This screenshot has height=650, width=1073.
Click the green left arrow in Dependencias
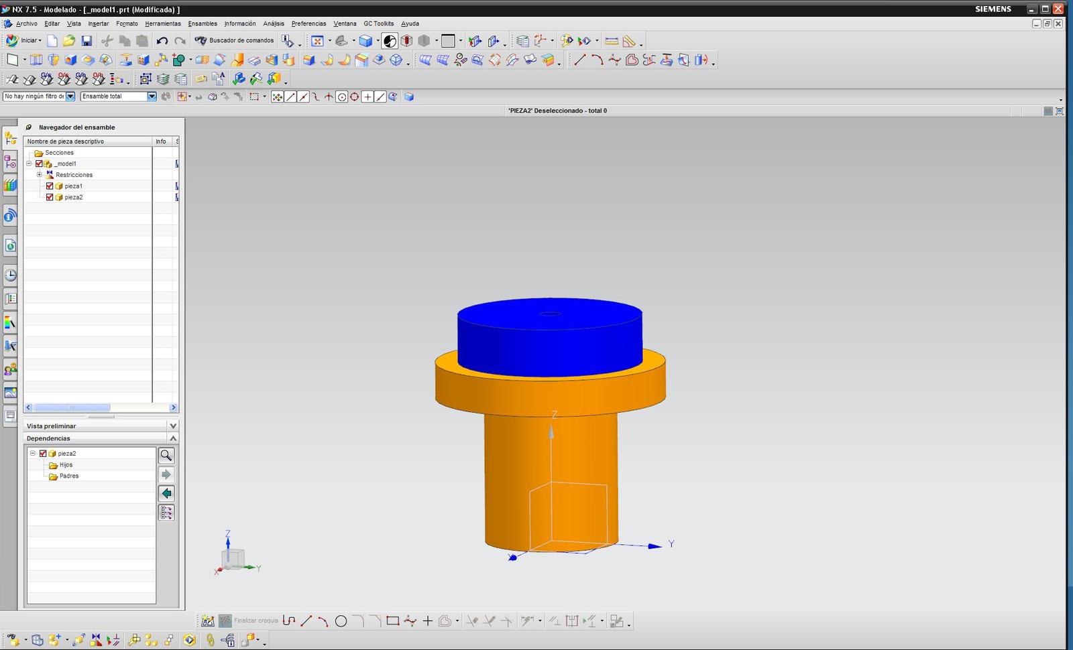point(166,494)
